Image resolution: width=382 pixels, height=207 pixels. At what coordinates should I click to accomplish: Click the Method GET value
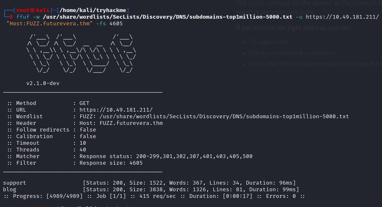click(x=84, y=103)
